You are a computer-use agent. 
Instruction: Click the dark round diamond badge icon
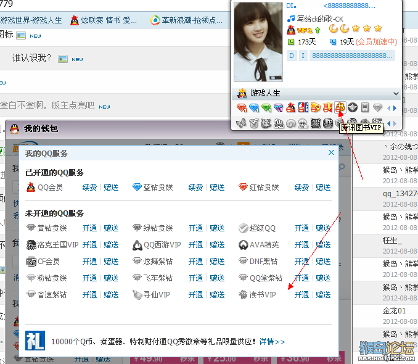353,108
